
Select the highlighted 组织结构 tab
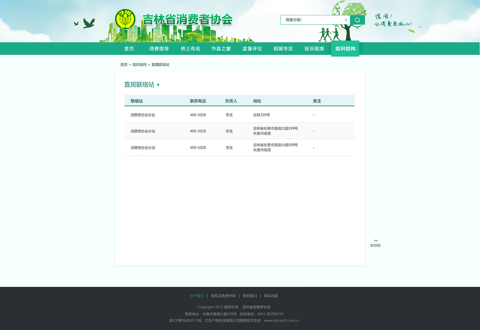click(345, 48)
